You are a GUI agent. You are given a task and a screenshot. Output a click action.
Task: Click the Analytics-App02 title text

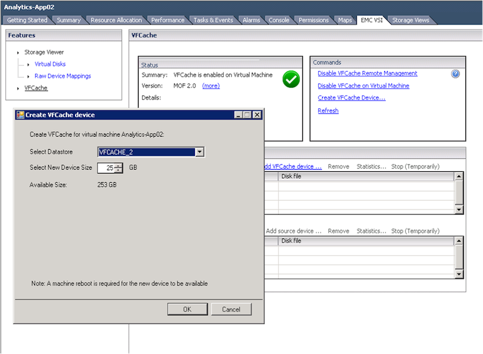[x=29, y=7]
